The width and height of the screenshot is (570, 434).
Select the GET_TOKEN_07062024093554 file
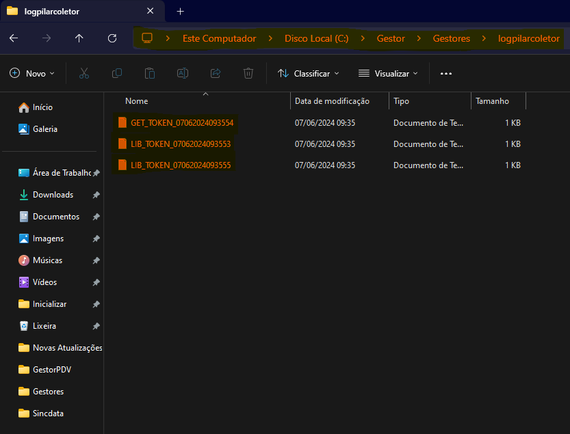[181, 122]
